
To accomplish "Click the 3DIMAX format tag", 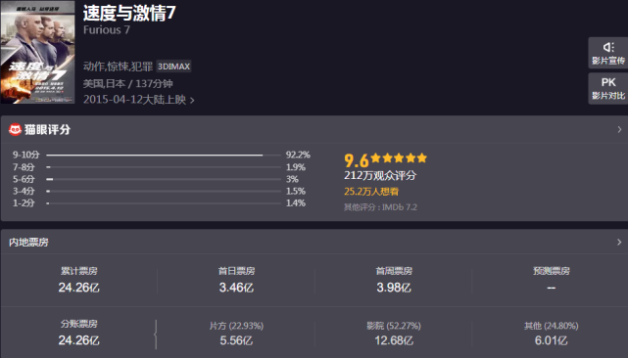I will (173, 67).
